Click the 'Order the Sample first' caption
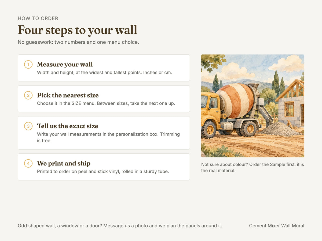 click(x=253, y=167)
